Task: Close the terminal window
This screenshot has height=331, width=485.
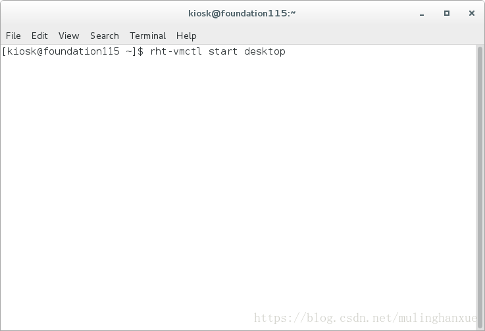Action: click(x=472, y=13)
